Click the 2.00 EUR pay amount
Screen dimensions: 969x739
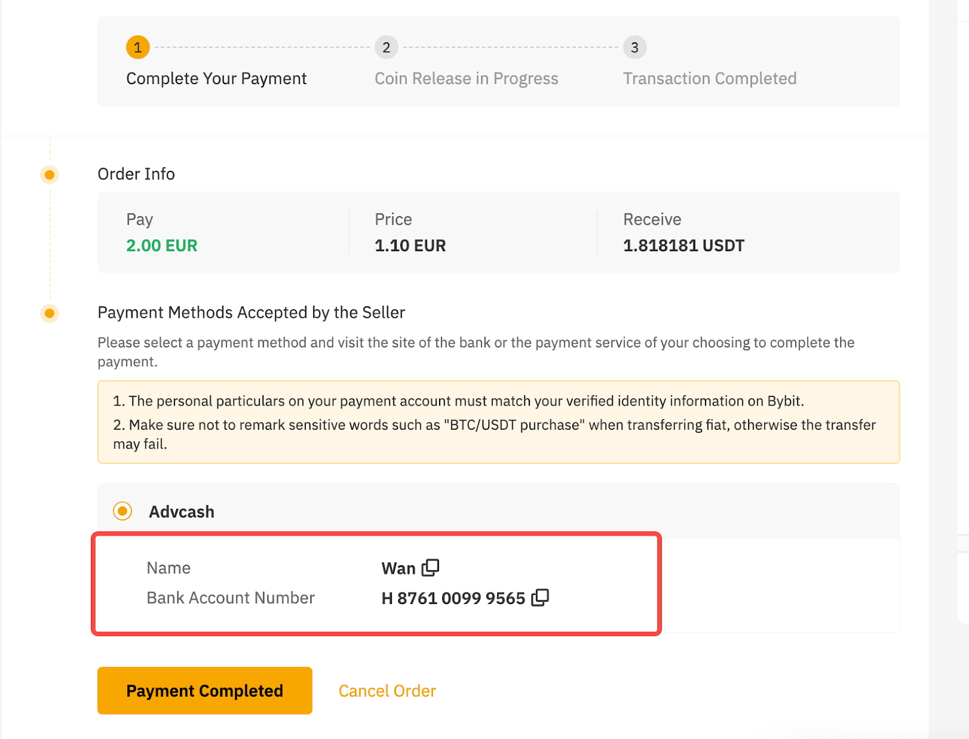click(162, 246)
